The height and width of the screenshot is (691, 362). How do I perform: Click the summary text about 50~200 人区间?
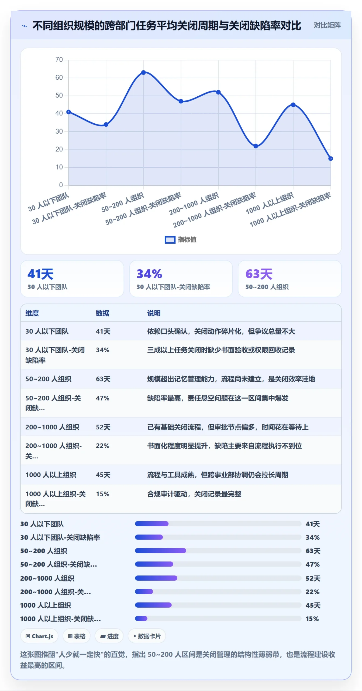click(x=178, y=660)
